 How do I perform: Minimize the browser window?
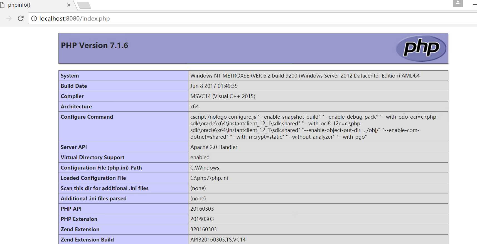(474, 5)
